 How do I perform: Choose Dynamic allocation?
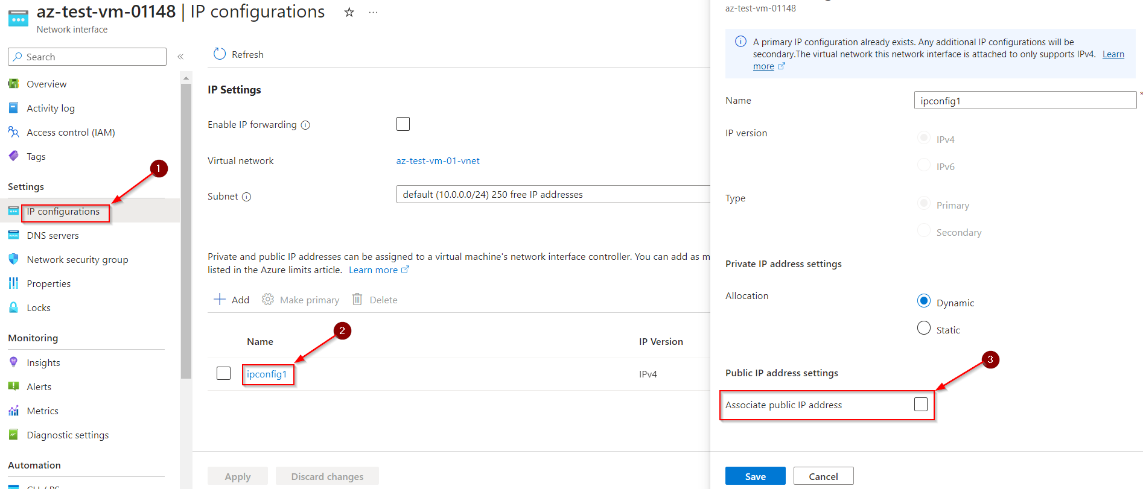pos(923,301)
